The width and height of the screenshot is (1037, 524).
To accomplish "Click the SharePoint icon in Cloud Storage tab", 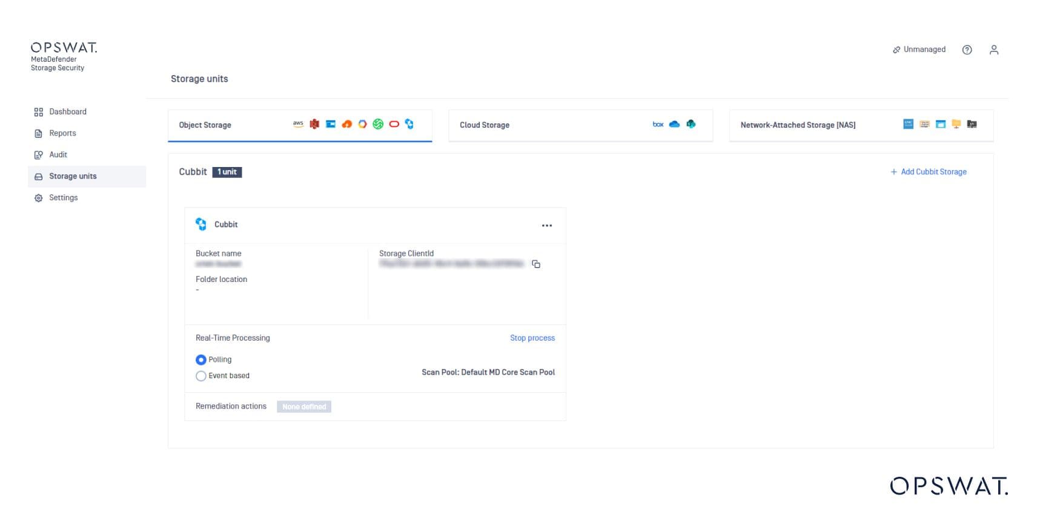I will click(691, 124).
